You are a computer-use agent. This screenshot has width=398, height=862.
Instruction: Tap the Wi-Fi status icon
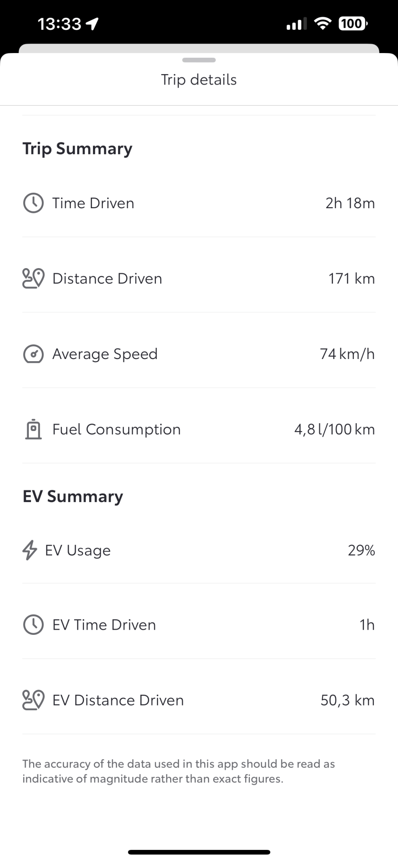[322, 23]
